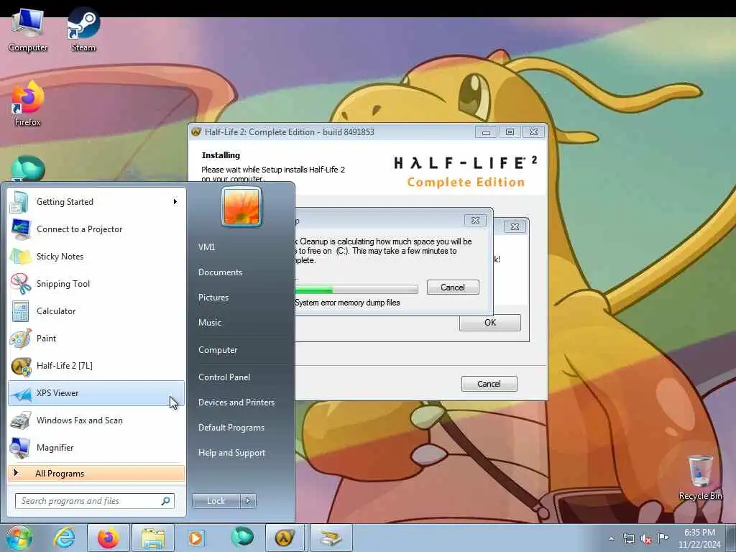Click the taskbar clock 6:35 PM

tap(699, 533)
